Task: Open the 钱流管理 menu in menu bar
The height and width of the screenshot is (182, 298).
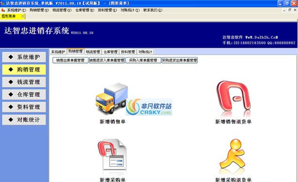Action: click(62, 10)
